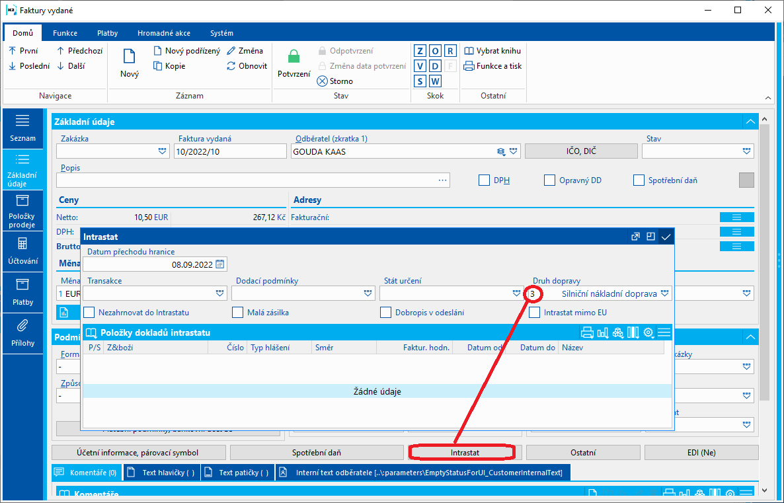Switch to the Systém ribbon tab
Viewport: 784px width, 503px height.
tap(221, 33)
